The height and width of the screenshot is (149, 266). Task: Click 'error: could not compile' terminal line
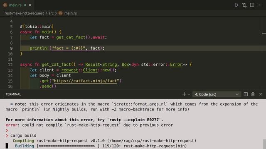tap(89, 125)
